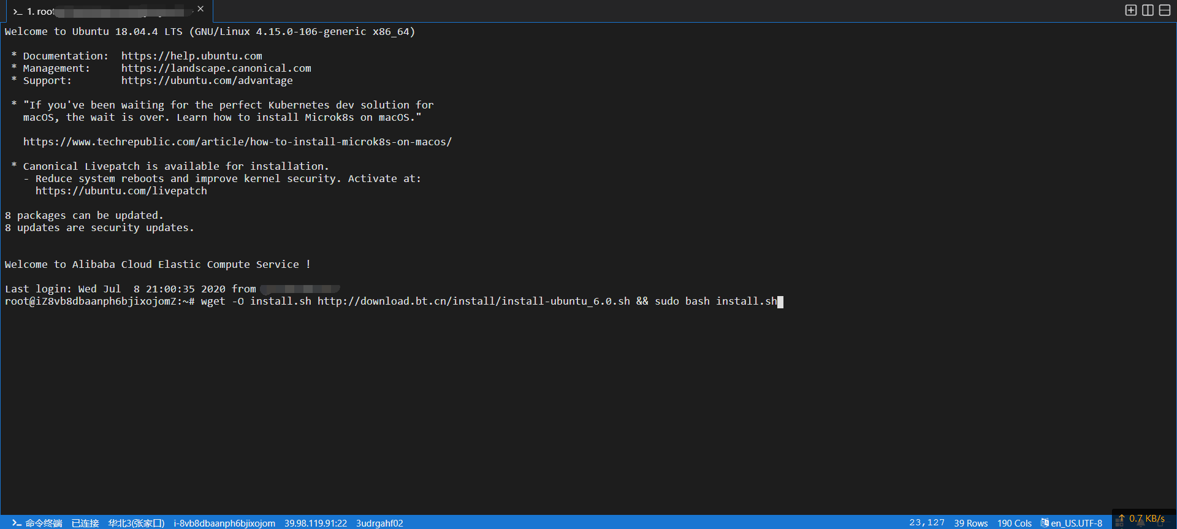Open the ubuntu.com/advantage URL
Viewport: 1177px width, 529px height.
pos(207,80)
